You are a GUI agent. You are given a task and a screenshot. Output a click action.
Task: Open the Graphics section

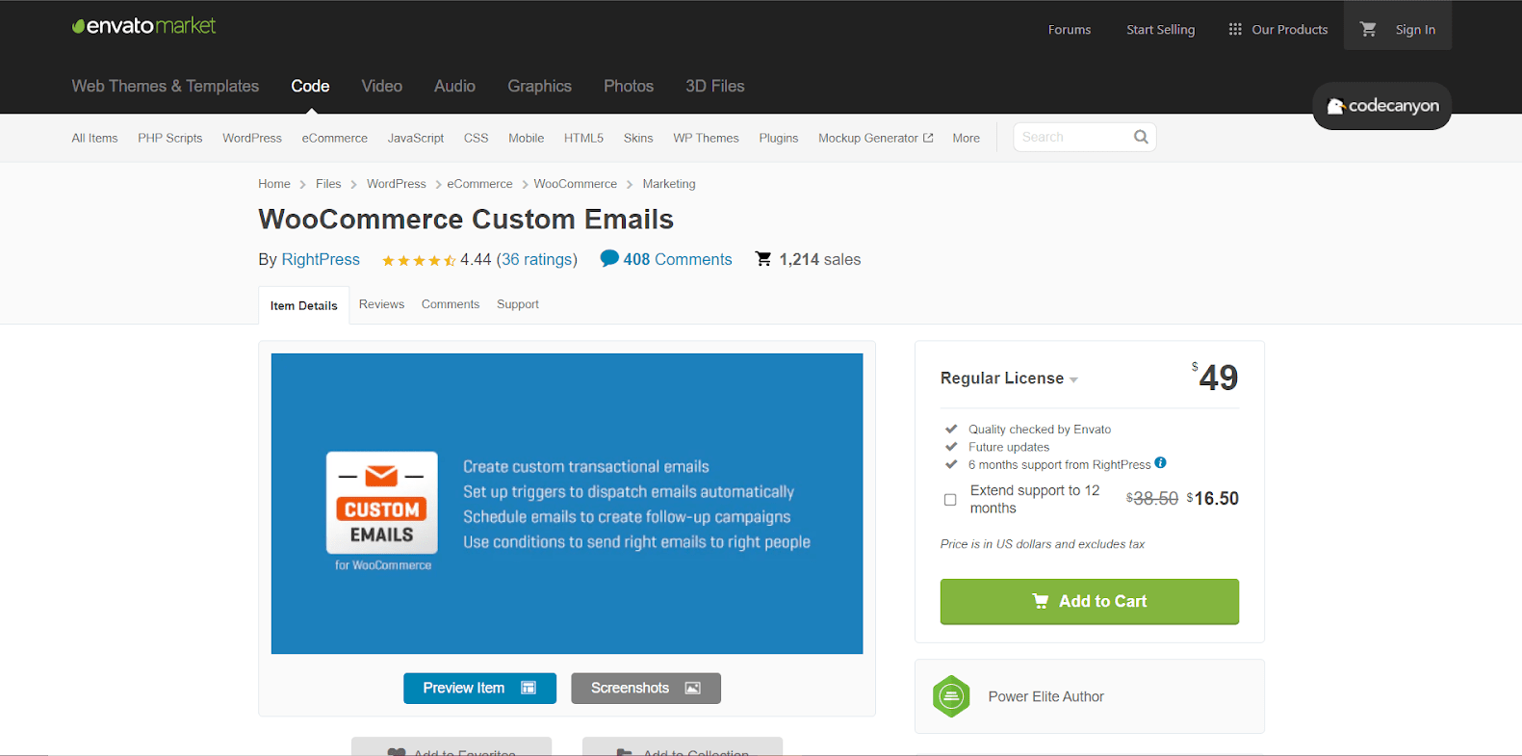(x=540, y=86)
